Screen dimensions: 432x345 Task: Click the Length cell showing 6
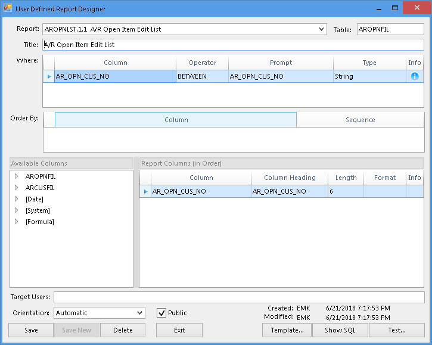346,191
